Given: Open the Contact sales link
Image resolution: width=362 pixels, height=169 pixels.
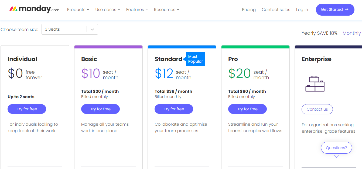Looking at the screenshot, I should pos(276,10).
